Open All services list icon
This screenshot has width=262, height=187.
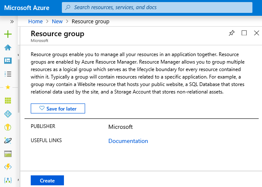point(8,74)
